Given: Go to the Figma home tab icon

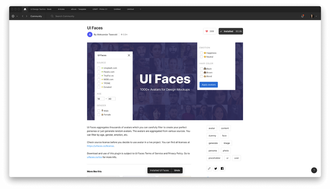Looking at the screenshot, I should click(25, 9).
